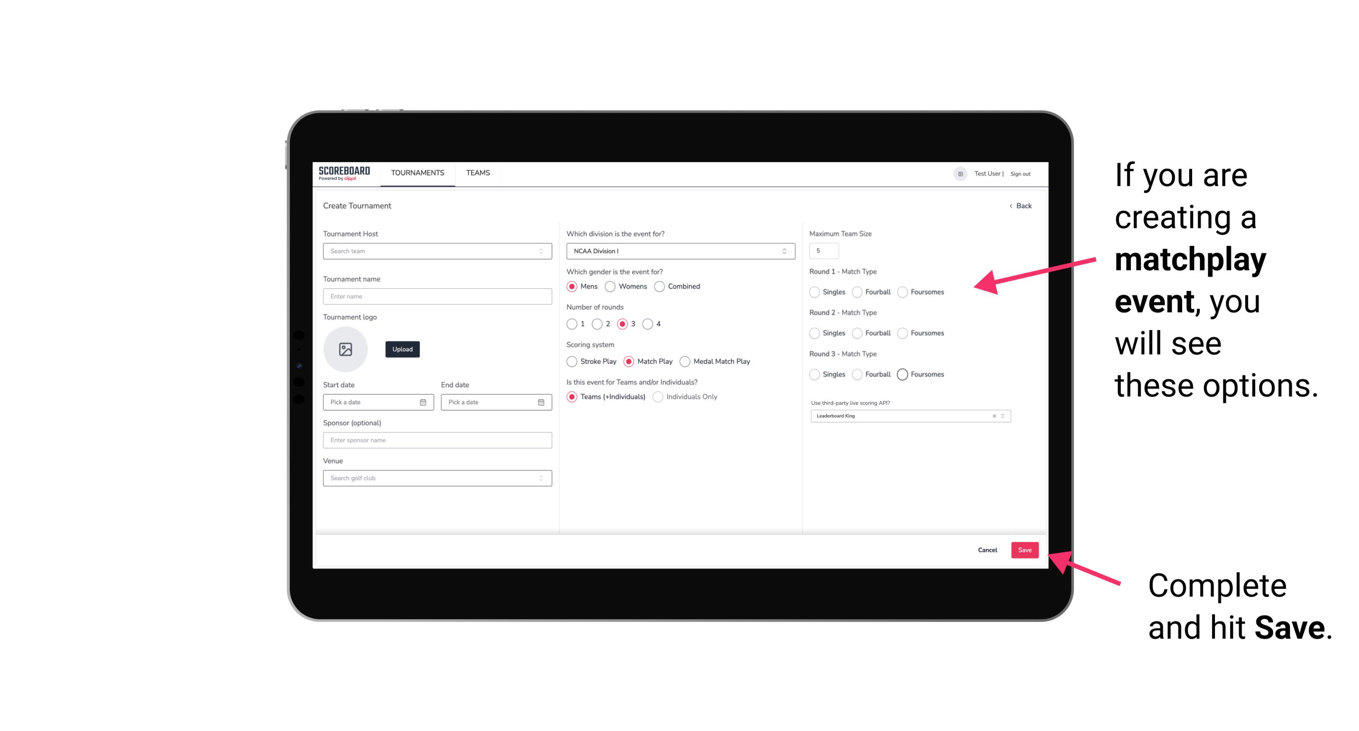Click the Scoreboard logo icon
This screenshot has height=731, width=1359.
coord(345,173)
